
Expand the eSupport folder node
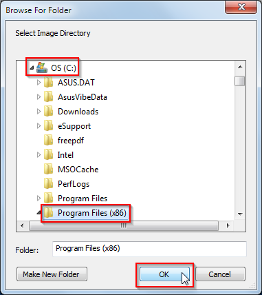39,125
